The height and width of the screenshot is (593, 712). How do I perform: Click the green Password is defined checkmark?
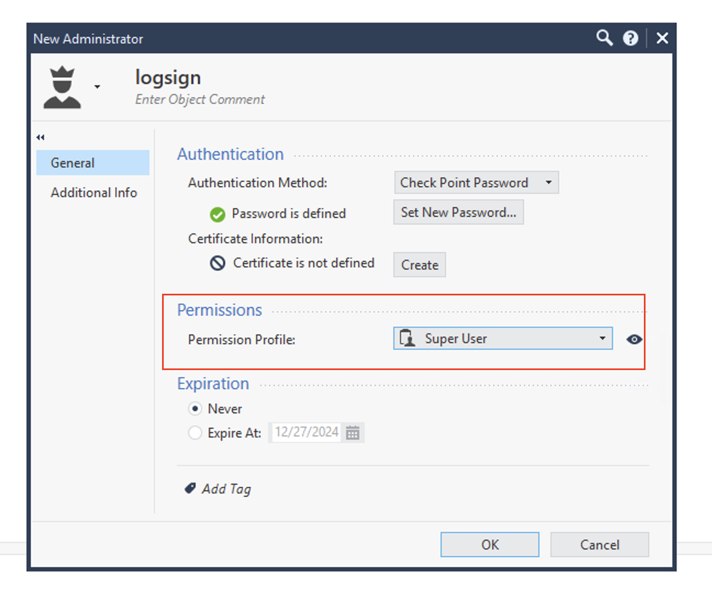tap(218, 214)
